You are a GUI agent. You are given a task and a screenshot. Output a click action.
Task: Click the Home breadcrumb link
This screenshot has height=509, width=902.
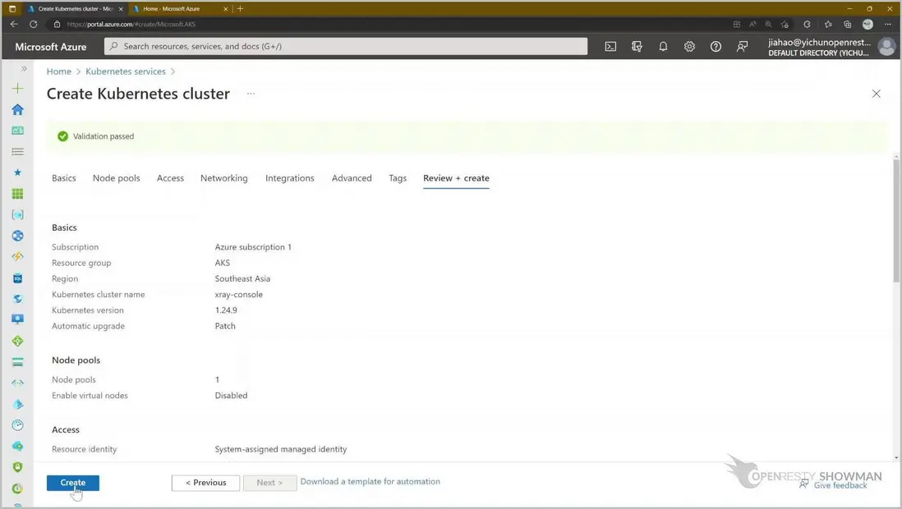(x=58, y=71)
